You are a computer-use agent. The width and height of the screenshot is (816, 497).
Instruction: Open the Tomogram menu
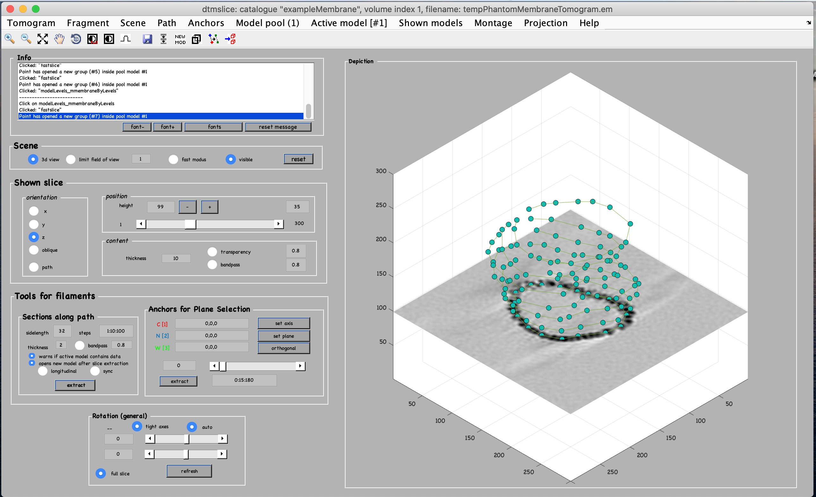(31, 23)
